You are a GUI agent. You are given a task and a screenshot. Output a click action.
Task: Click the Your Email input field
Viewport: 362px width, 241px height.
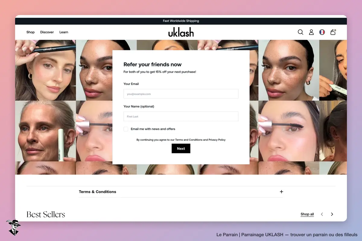point(181,94)
